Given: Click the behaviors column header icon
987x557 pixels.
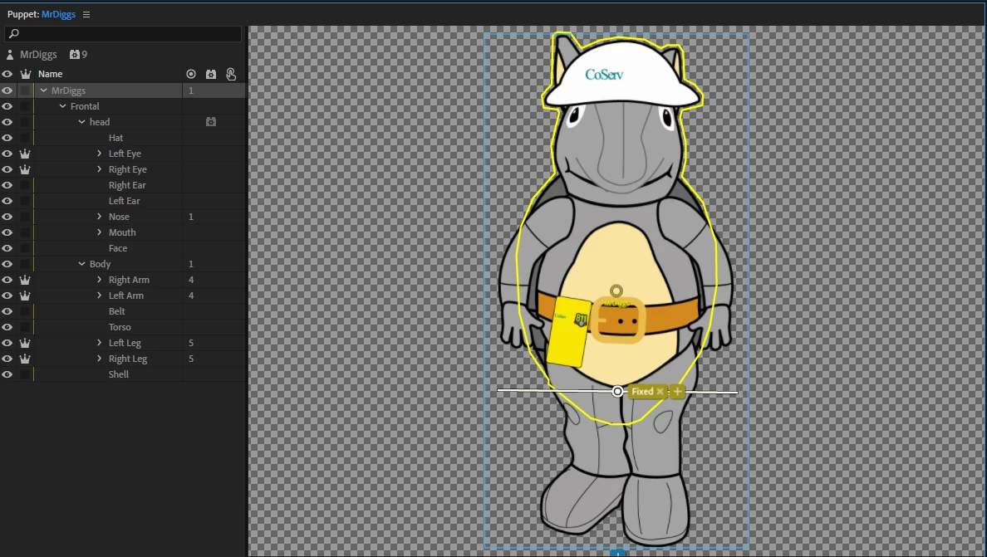Looking at the screenshot, I should coord(211,74).
